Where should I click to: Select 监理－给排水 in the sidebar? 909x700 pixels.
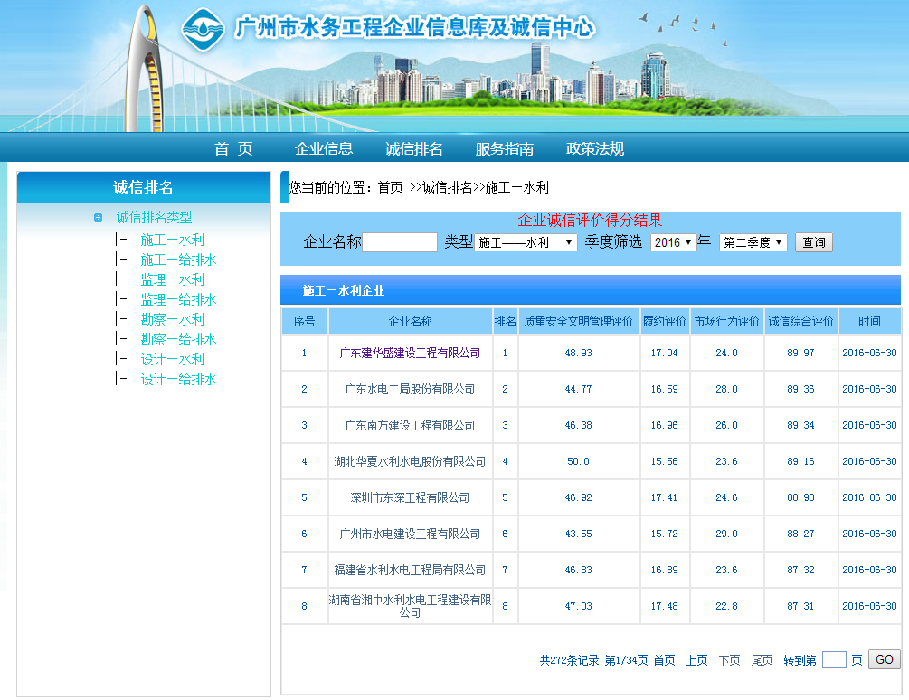(x=178, y=299)
